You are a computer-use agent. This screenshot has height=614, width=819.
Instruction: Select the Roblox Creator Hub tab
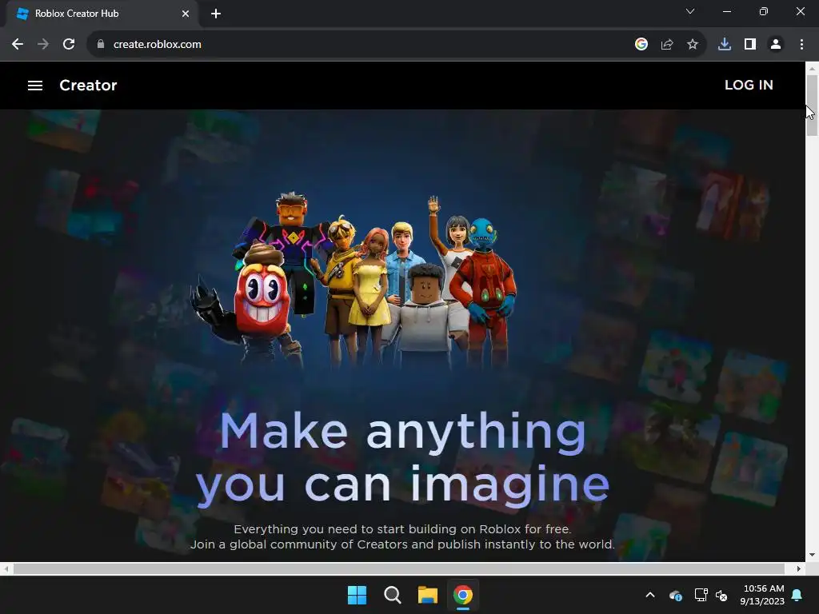pos(102,14)
